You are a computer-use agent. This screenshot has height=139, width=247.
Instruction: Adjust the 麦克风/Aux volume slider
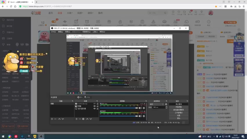(x=119, y=108)
